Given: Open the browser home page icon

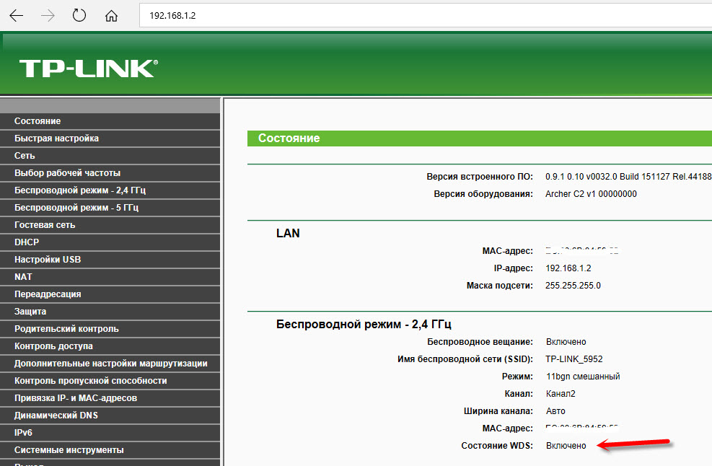Looking at the screenshot, I should point(111,16).
